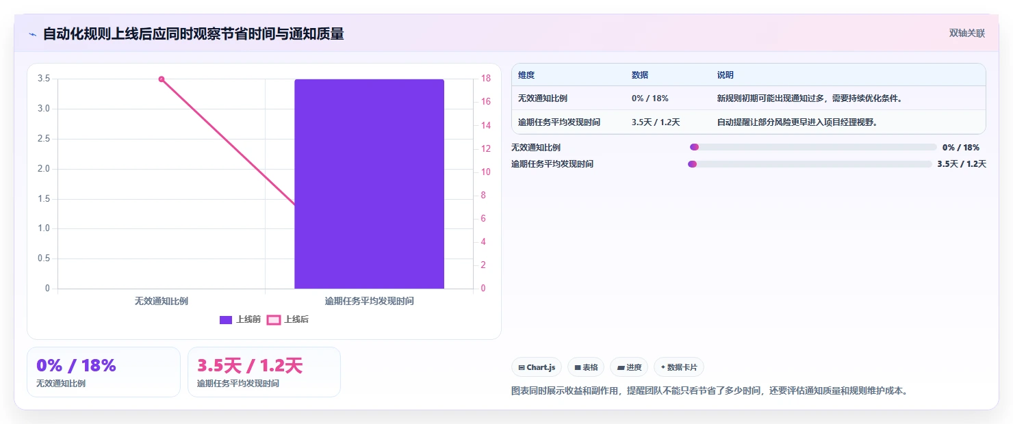Image resolution: width=1013 pixels, height=424 pixels.
Task: Click the 8 tick on the right pink axis
Action: (x=483, y=195)
